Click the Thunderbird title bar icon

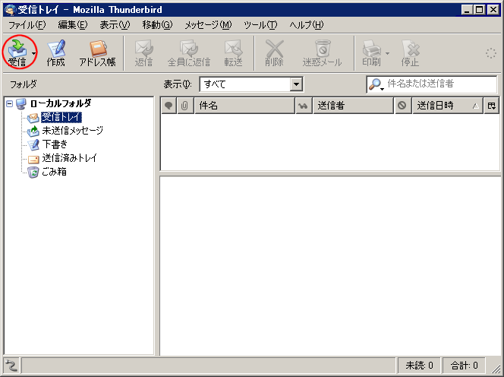point(10,10)
